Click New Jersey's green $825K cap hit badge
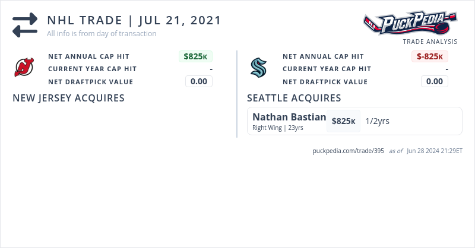 [195, 56]
